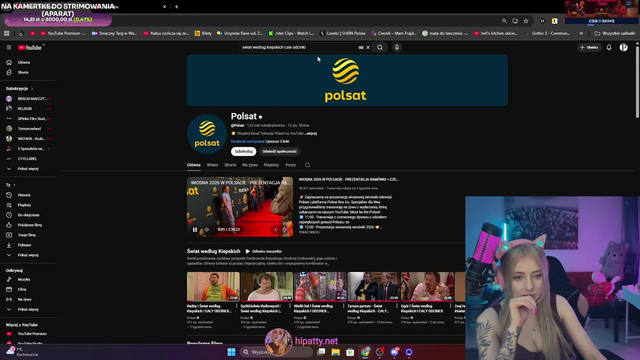Open the Ty section chevron
Screen dimensions: 640x360
(x=14, y=185)
